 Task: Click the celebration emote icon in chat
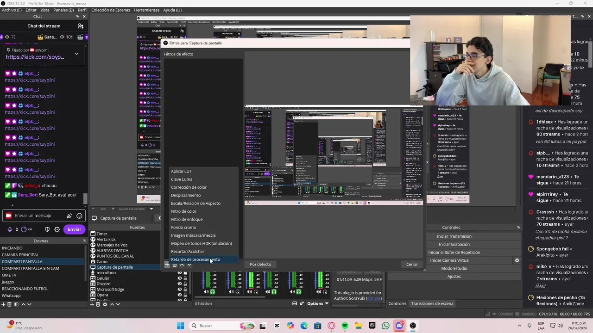pos(69,216)
